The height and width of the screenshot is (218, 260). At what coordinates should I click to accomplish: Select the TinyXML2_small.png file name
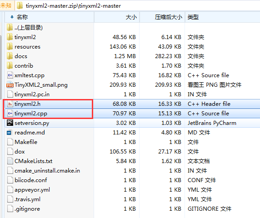(41, 85)
